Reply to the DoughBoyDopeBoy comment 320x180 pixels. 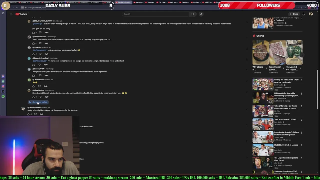point(45,65)
